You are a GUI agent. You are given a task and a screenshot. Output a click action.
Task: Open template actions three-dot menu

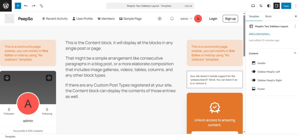[295, 26]
